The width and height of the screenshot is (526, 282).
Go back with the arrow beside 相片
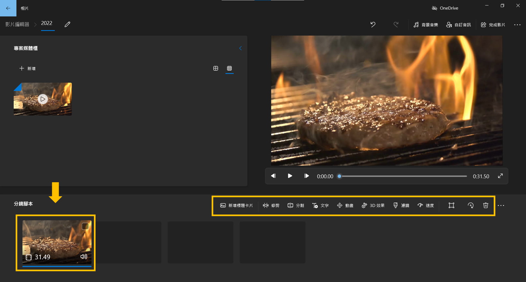(x=8, y=8)
